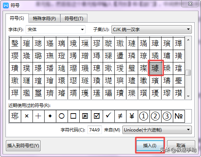Image resolution: width=201 pixels, height=157 pixels.
Task: Select recent symbol ✓ check mark
Action: 109,116
